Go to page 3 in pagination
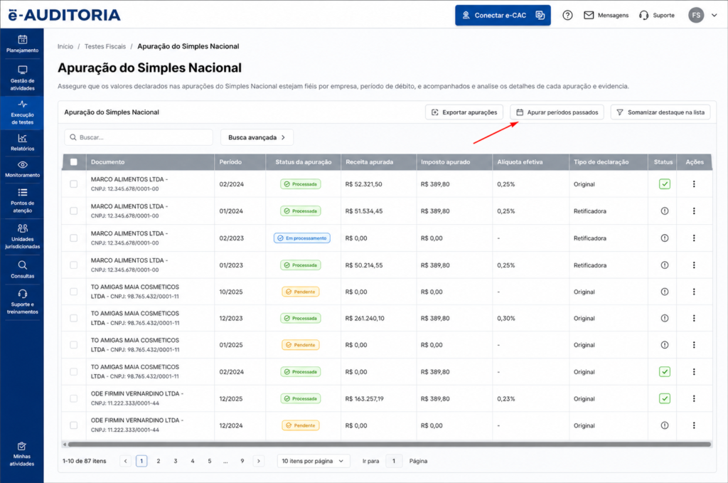Screen dimensions: 728x483 coord(176,461)
